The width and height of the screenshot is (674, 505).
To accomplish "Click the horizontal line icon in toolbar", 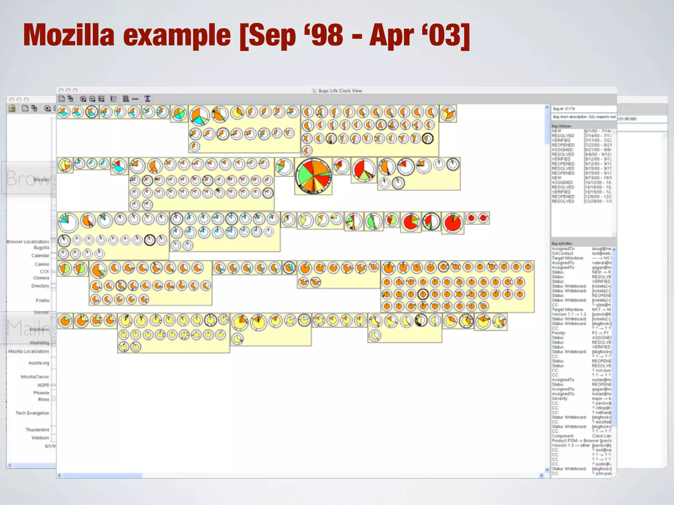I will pos(135,99).
